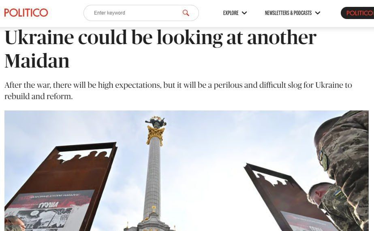Focus the Enter keyword search field
The width and height of the screenshot is (374, 231).
pyautogui.click(x=141, y=13)
